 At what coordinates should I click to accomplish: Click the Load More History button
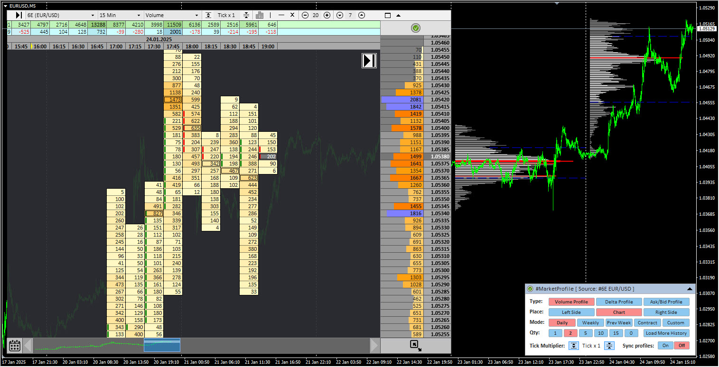pos(666,333)
